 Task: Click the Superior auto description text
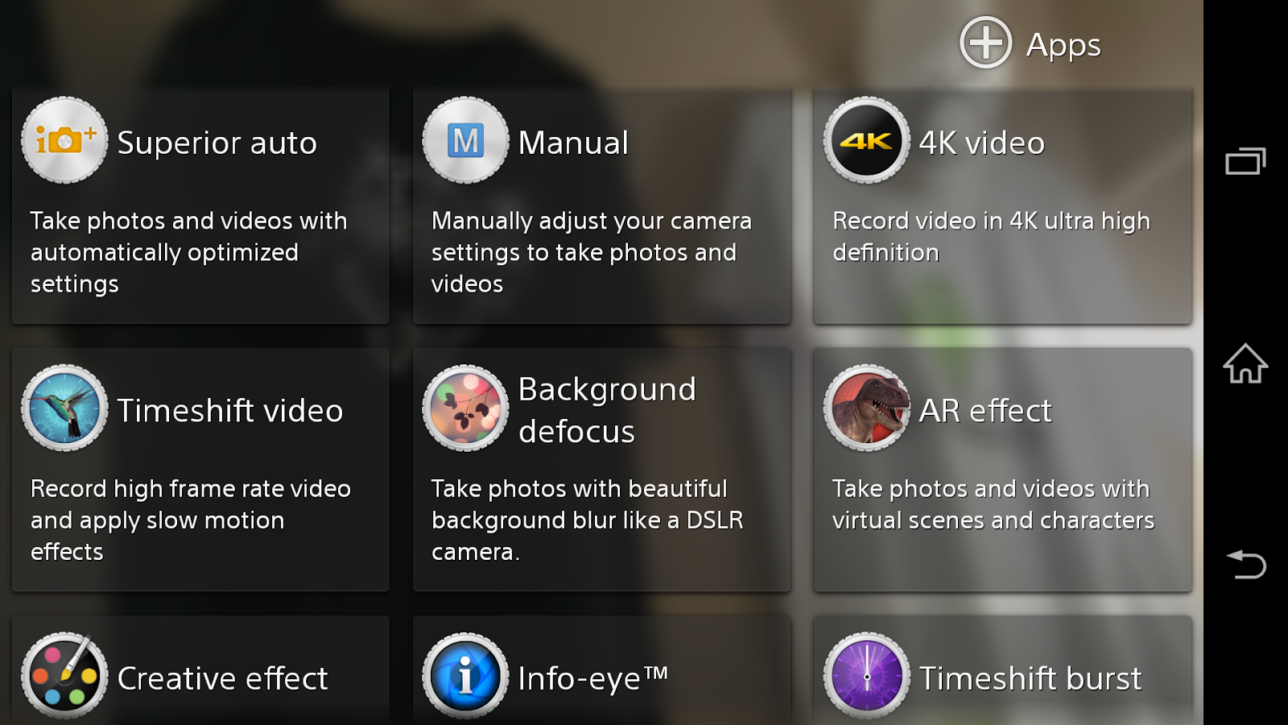click(188, 252)
